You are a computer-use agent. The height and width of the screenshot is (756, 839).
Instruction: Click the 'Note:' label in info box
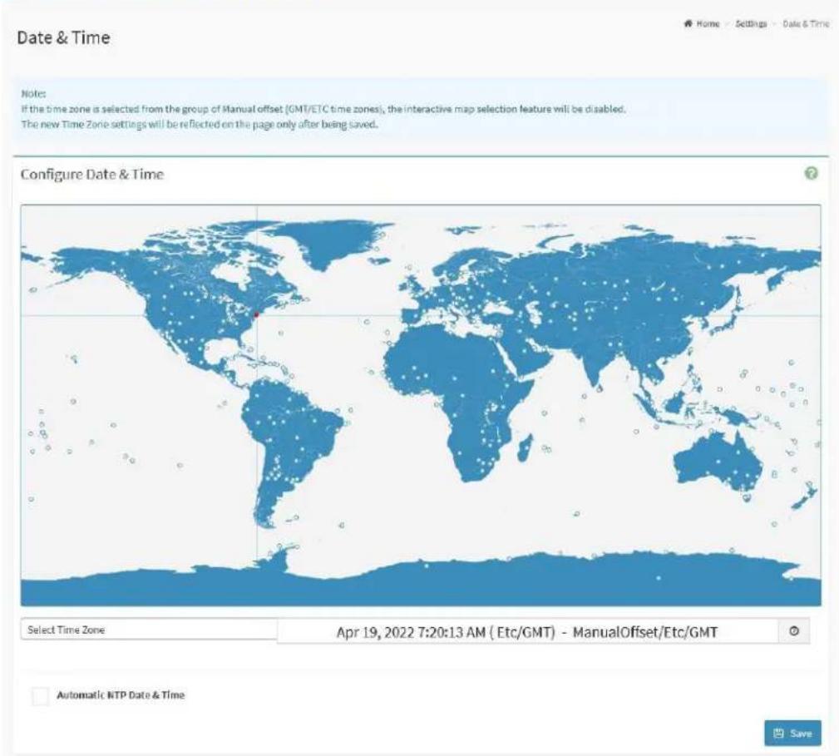(33, 94)
